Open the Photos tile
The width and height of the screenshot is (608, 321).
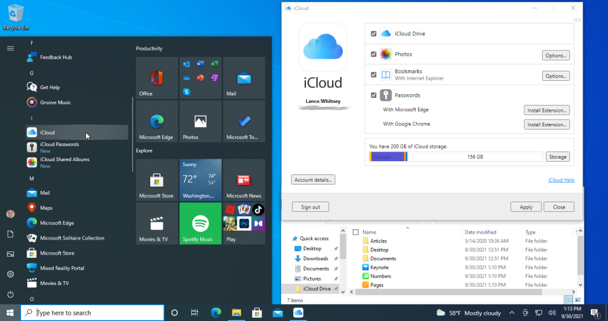pyautogui.click(x=201, y=121)
